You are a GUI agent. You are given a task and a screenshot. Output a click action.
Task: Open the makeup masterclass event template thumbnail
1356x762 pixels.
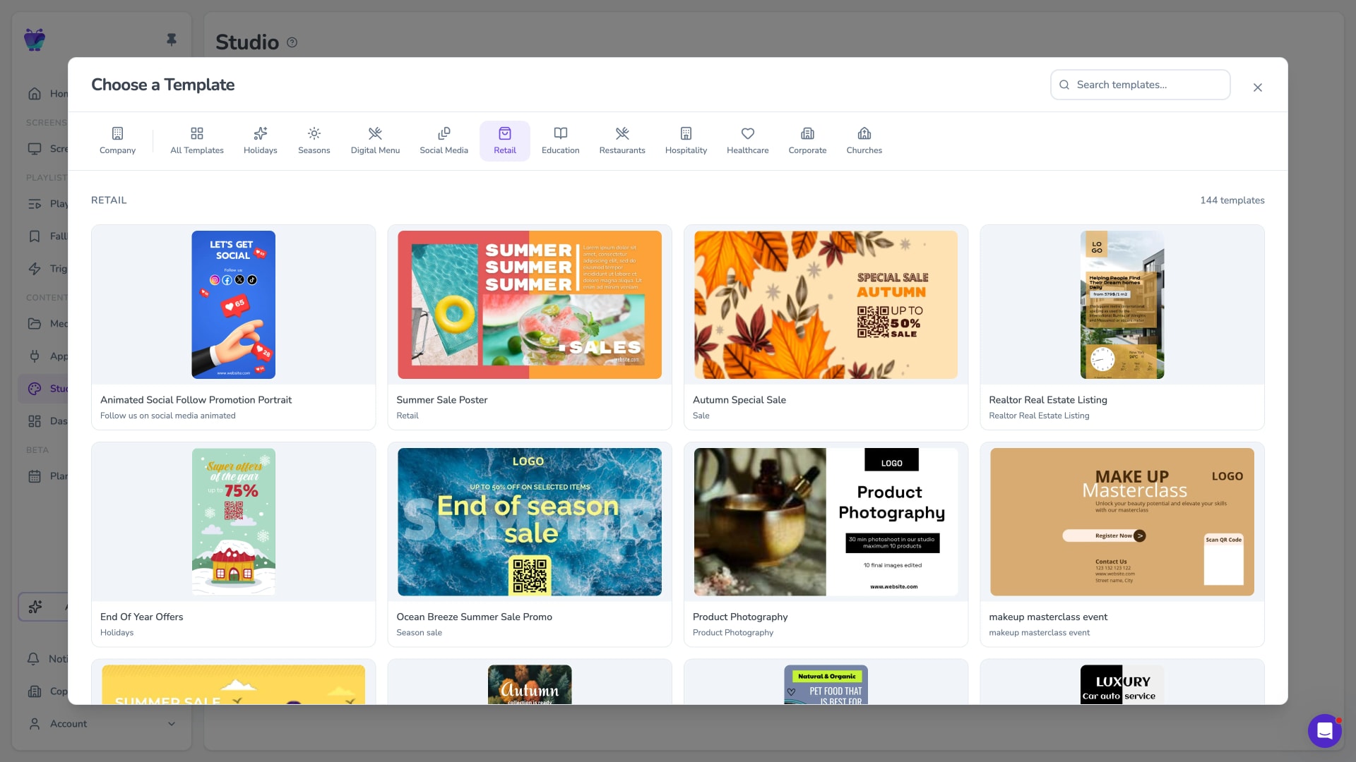click(1122, 522)
